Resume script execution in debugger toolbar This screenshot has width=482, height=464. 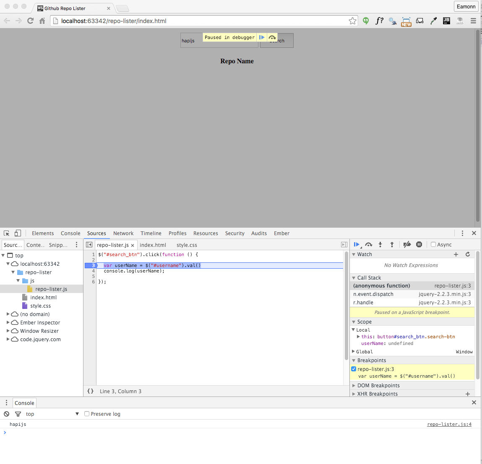pyautogui.click(x=357, y=245)
